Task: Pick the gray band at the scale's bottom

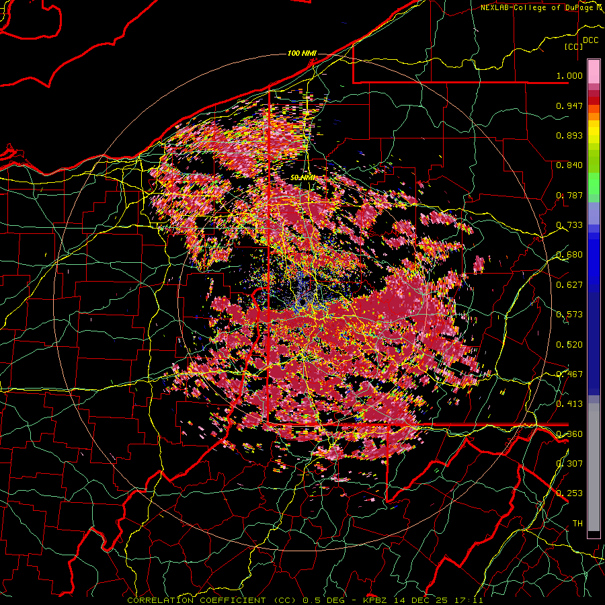Action: click(594, 467)
